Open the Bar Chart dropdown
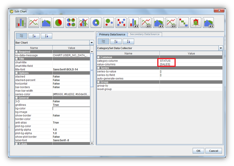The height and width of the screenshot is (166, 234). click(91, 43)
